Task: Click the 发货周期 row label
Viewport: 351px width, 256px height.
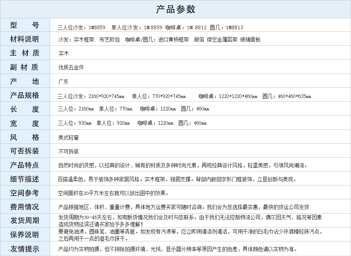Action: click(24, 221)
